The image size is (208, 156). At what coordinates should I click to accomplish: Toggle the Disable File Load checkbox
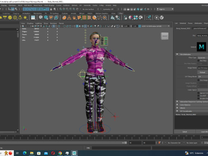[198, 98]
